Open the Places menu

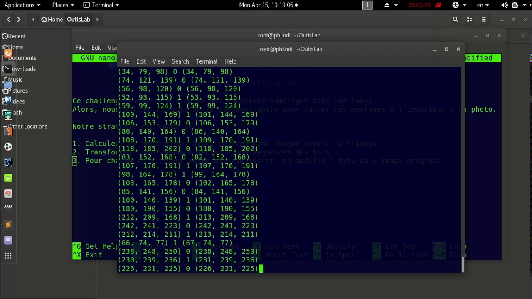pos(63,5)
